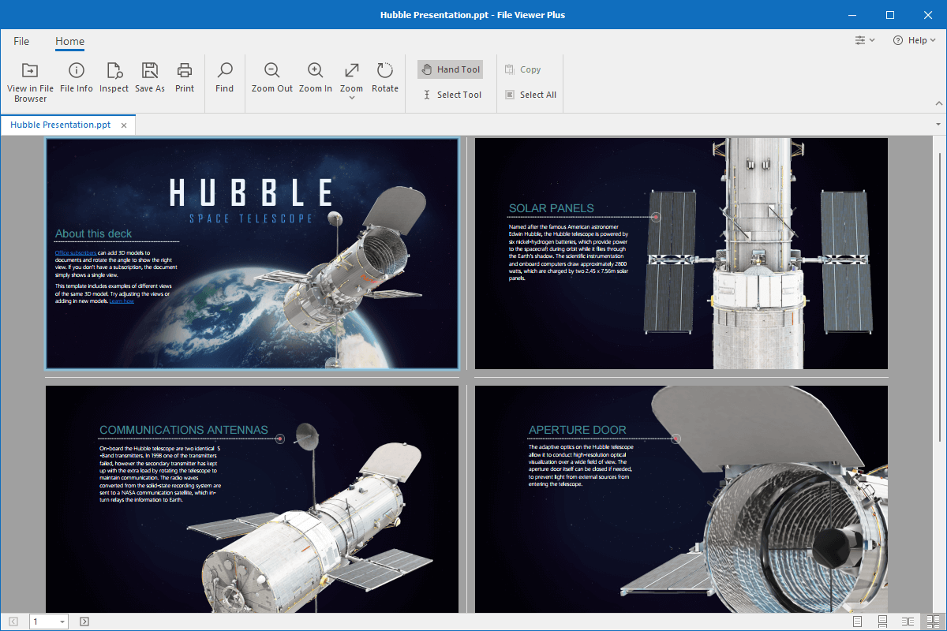Show File Info for the presentation
Viewport: 947px width, 631px height.
77,78
